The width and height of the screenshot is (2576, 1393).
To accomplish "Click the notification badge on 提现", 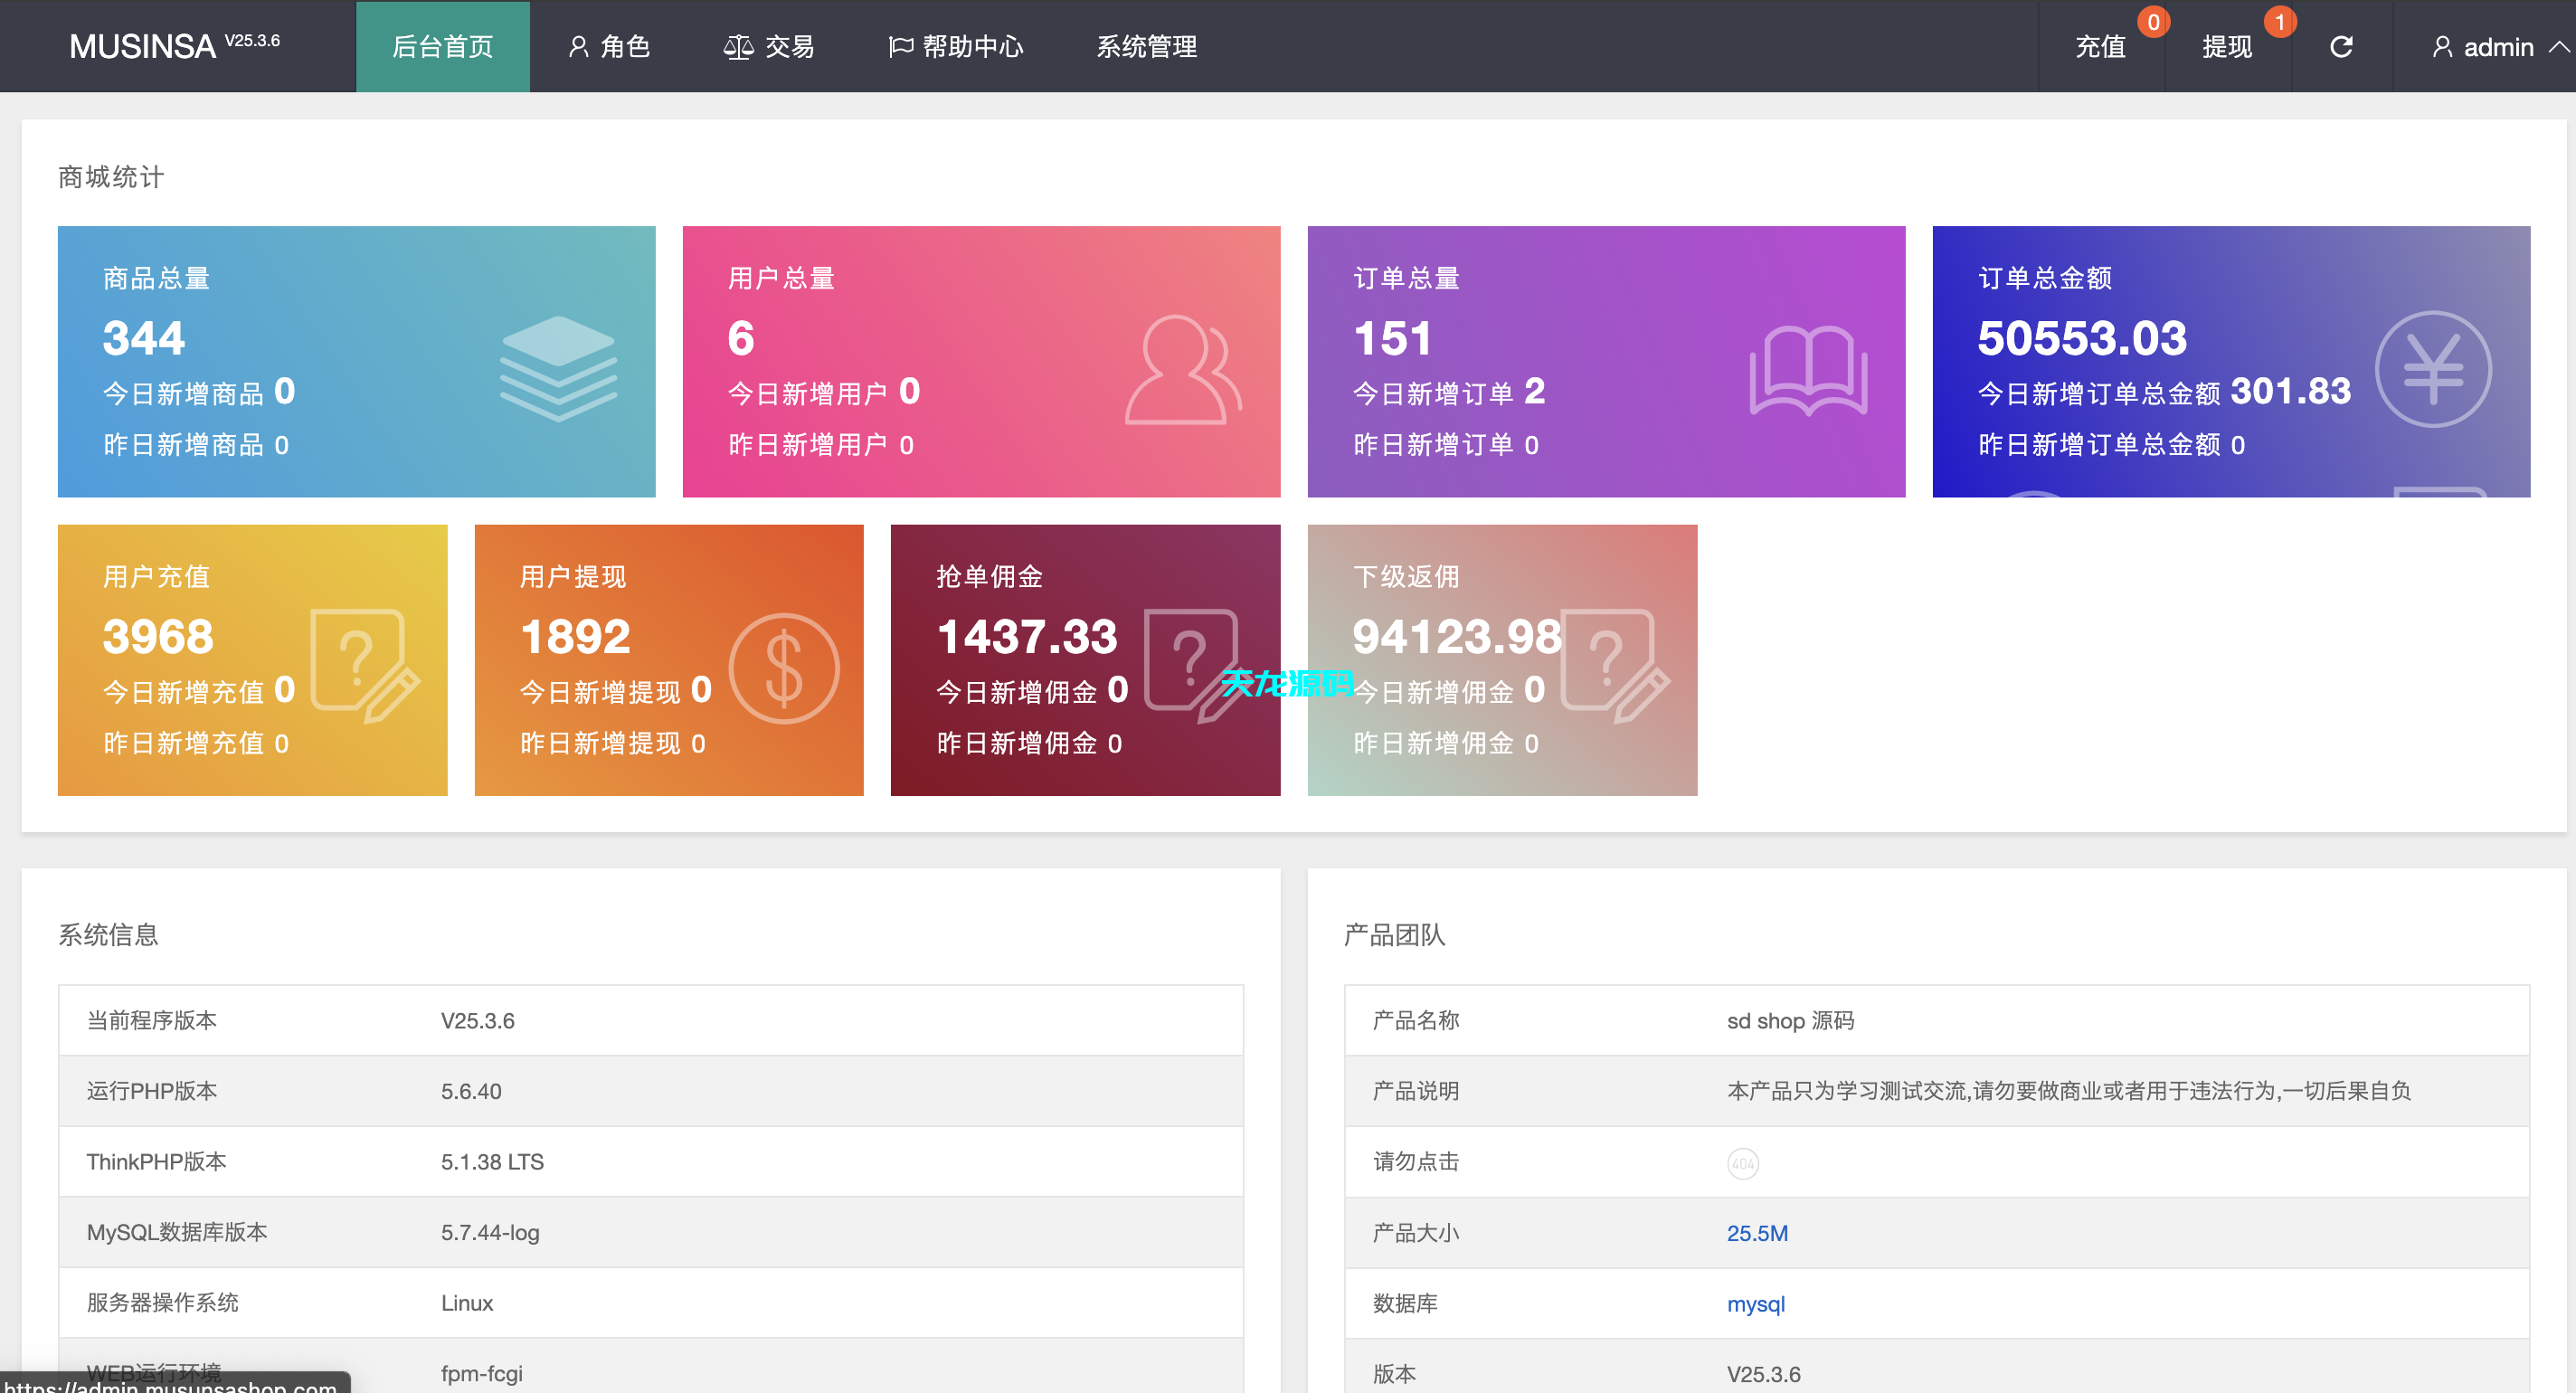I will [x=2280, y=21].
